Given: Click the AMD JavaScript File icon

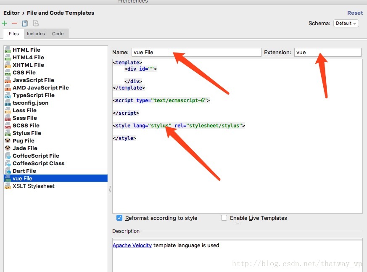Looking at the screenshot, I should coord(8,87).
